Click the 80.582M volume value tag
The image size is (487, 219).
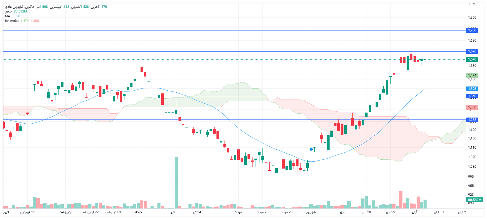474,200
